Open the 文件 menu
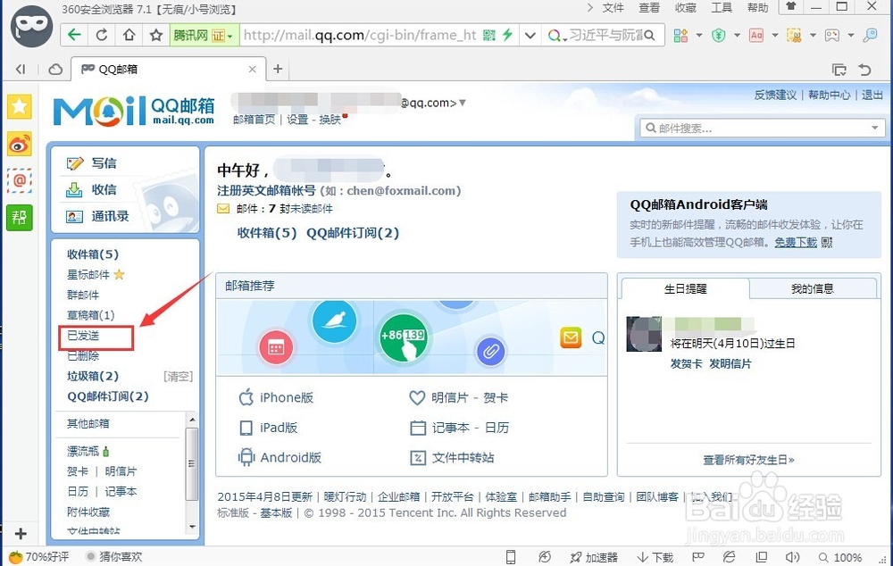This screenshot has width=893, height=566. (x=613, y=7)
